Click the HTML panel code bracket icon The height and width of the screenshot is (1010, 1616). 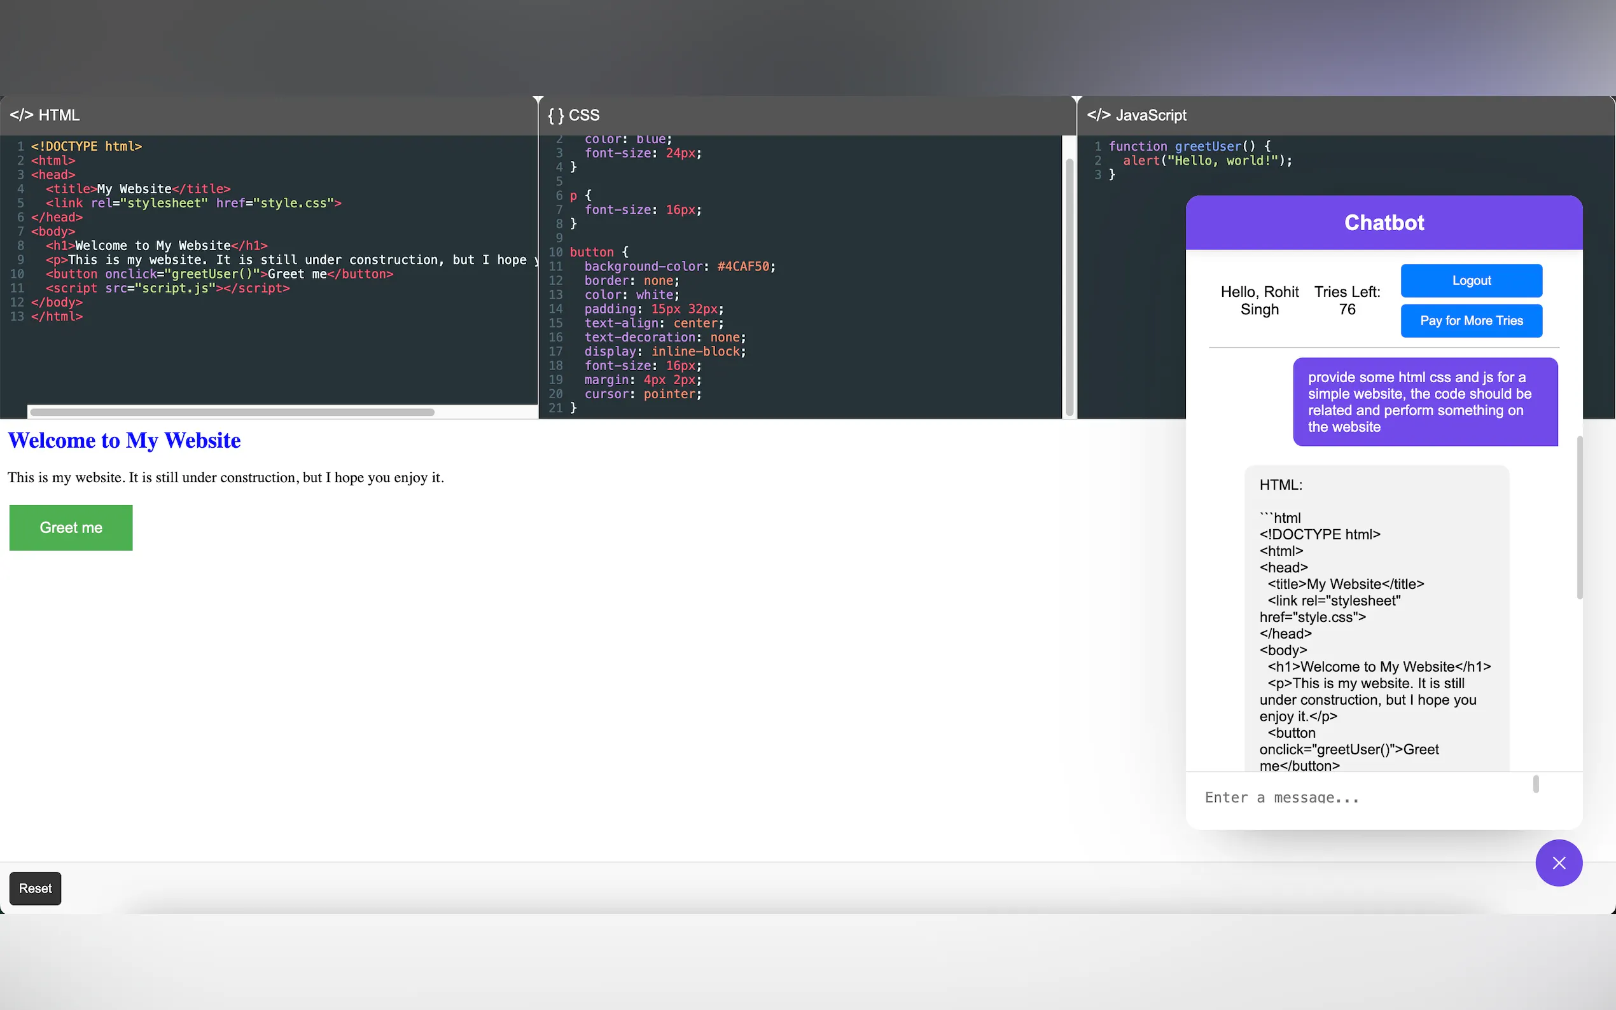[22, 115]
